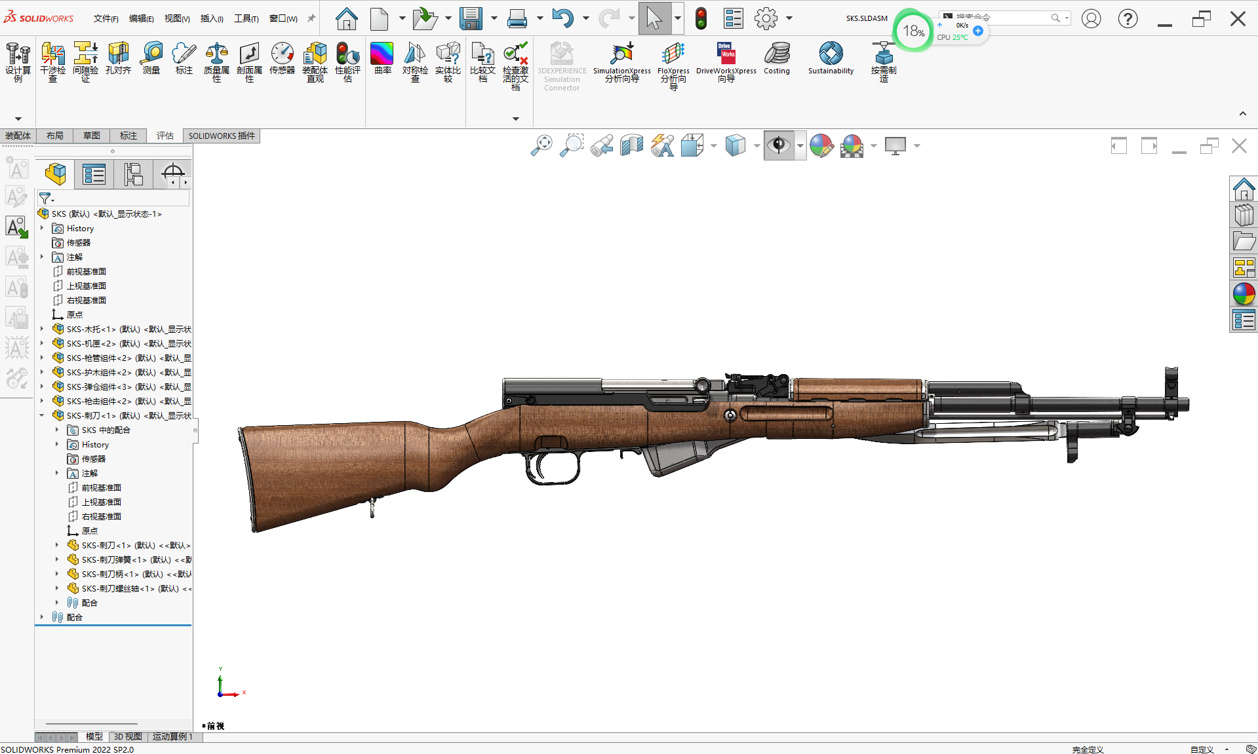Open the Save button dropdown arrow
This screenshot has width=1258, height=754.
click(x=494, y=18)
